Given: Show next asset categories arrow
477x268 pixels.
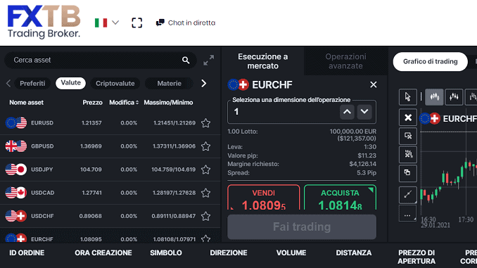Looking at the screenshot, I should (204, 83).
